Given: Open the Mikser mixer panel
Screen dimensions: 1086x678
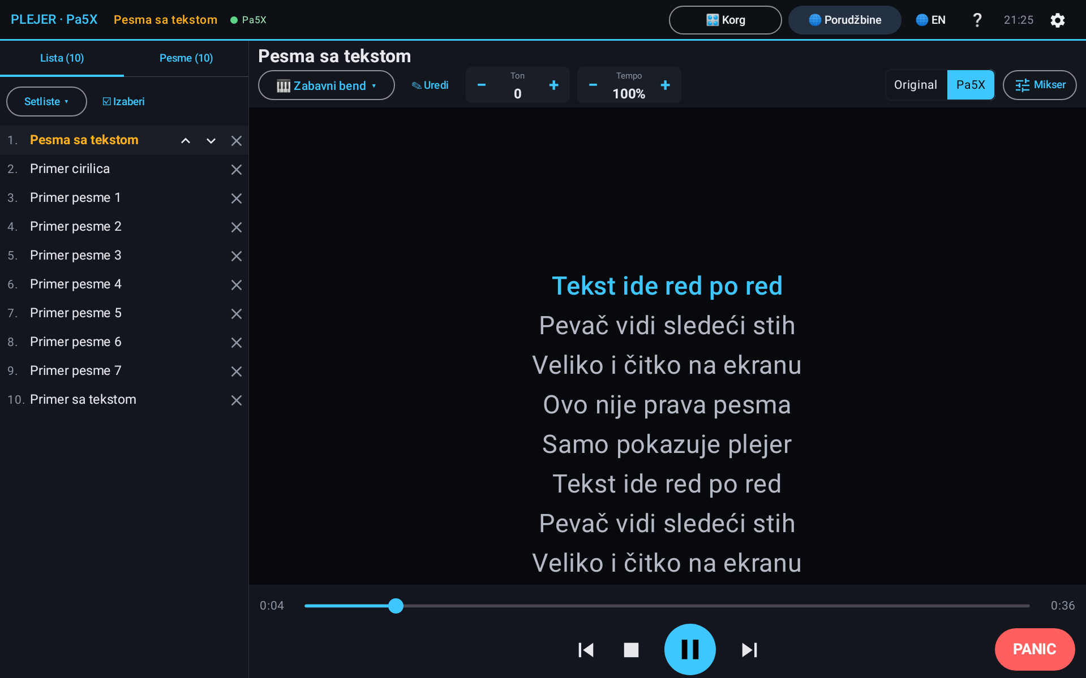Looking at the screenshot, I should [x=1040, y=85].
